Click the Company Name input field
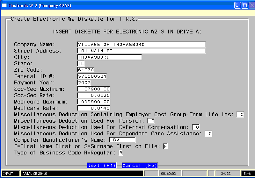The image size is (255, 178). 141,45
